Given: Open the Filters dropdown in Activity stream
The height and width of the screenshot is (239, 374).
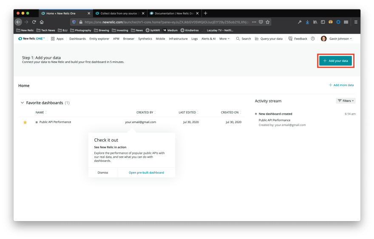Looking at the screenshot, I should point(346,101).
